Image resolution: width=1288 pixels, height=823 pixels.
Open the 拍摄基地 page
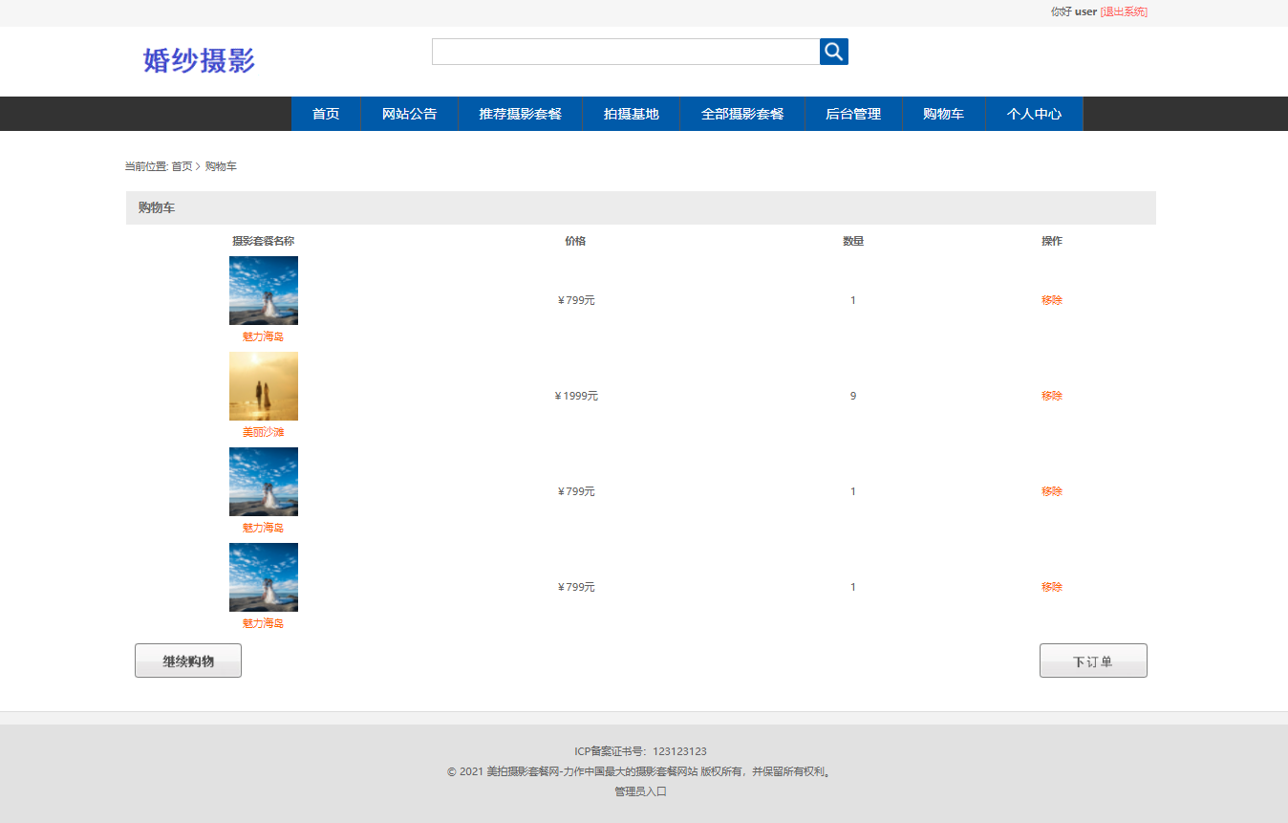tap(631, 113)
